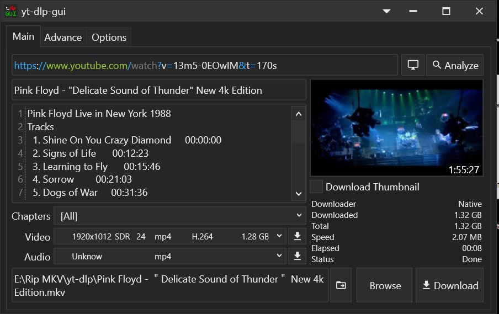Enable the Download Thumbnail checkbox
The image size is (499, 314).
316,187
